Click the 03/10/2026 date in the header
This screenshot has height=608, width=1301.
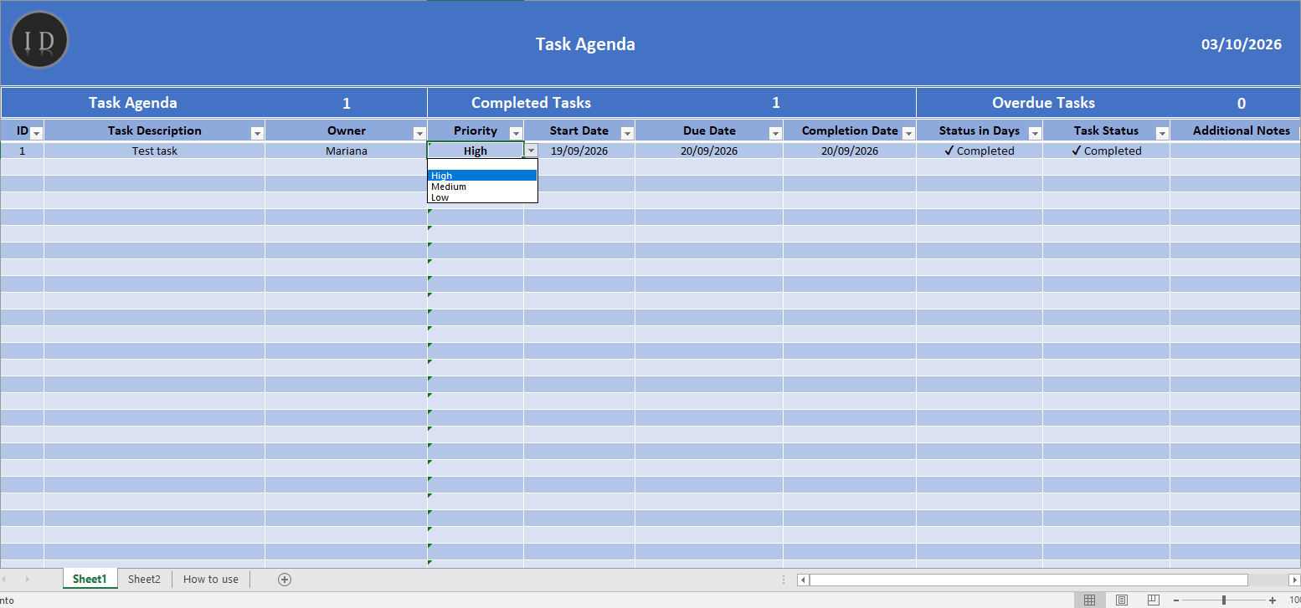tap(1242, 44)
